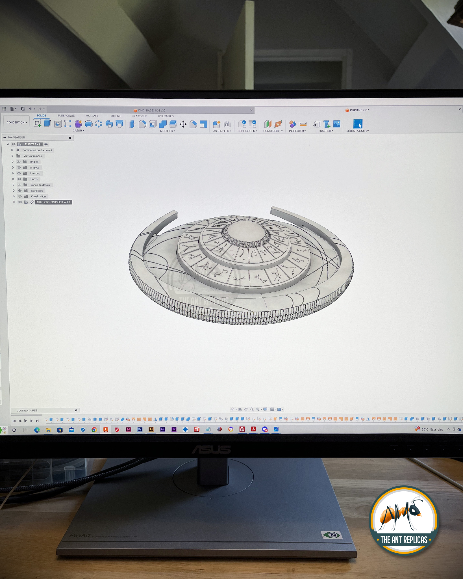This screenshot has height=579, width=463.
Task: Select the Pattern tool in Créer
Action: point(99,124)
